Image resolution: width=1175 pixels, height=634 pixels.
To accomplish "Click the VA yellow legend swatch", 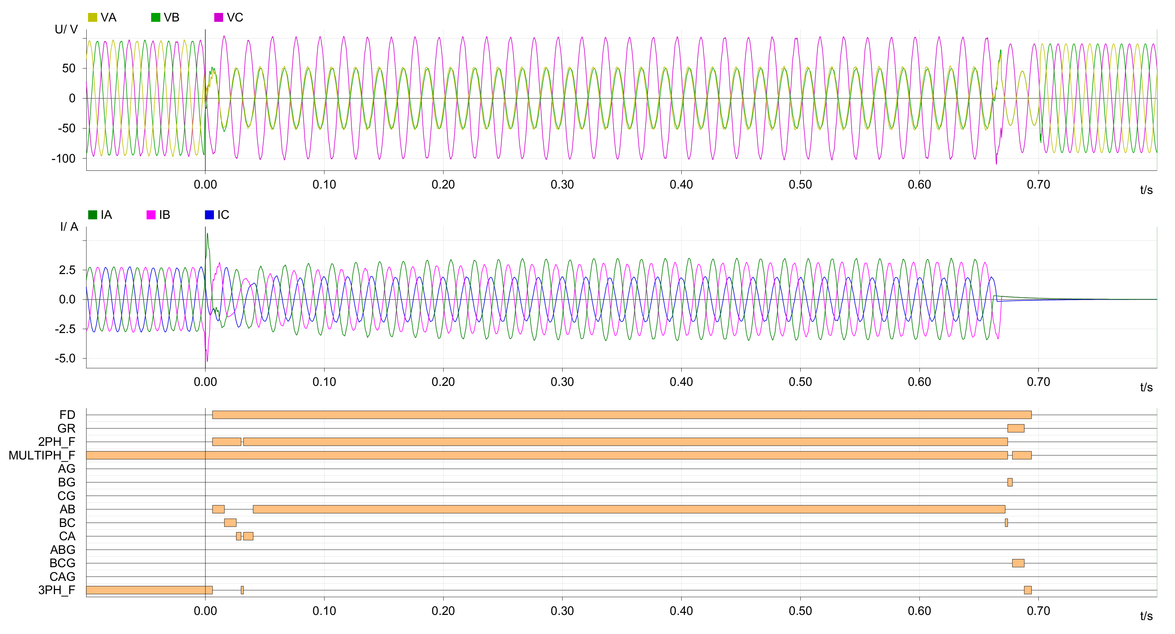I will 92,17.
